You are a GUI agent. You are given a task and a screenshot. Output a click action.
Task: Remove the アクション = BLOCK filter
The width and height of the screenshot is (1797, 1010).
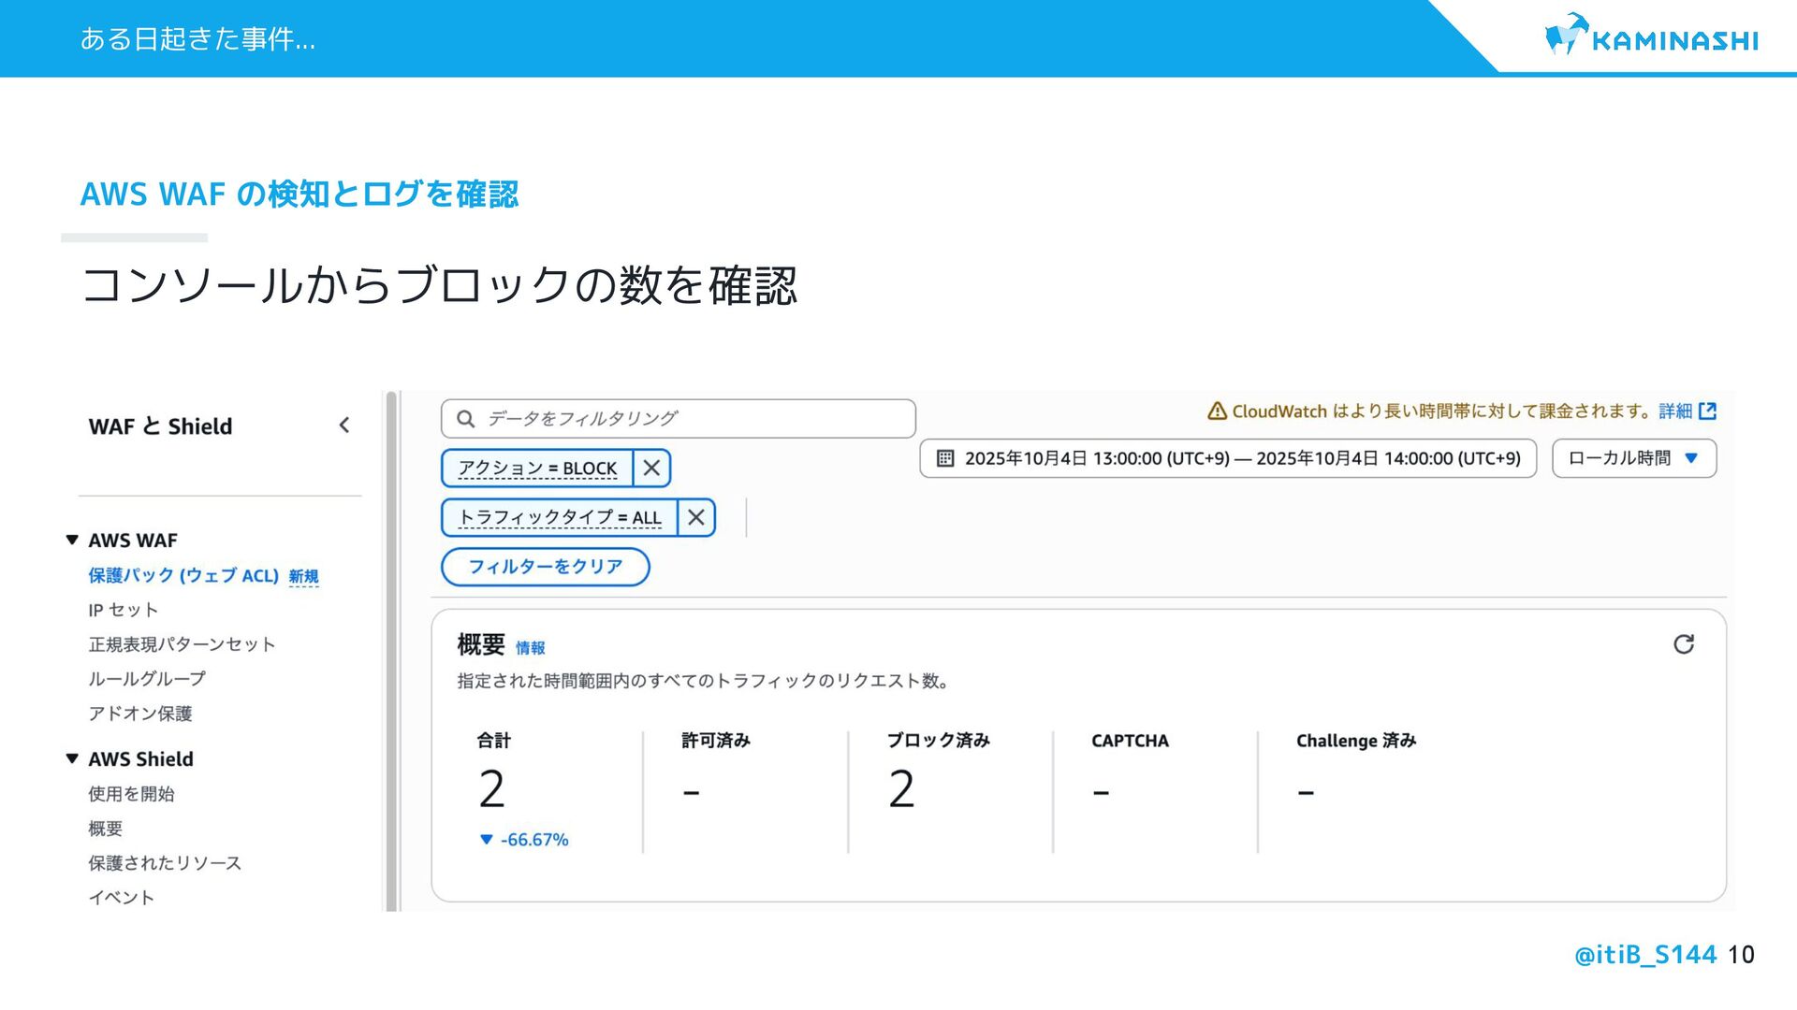coord(651,469)
